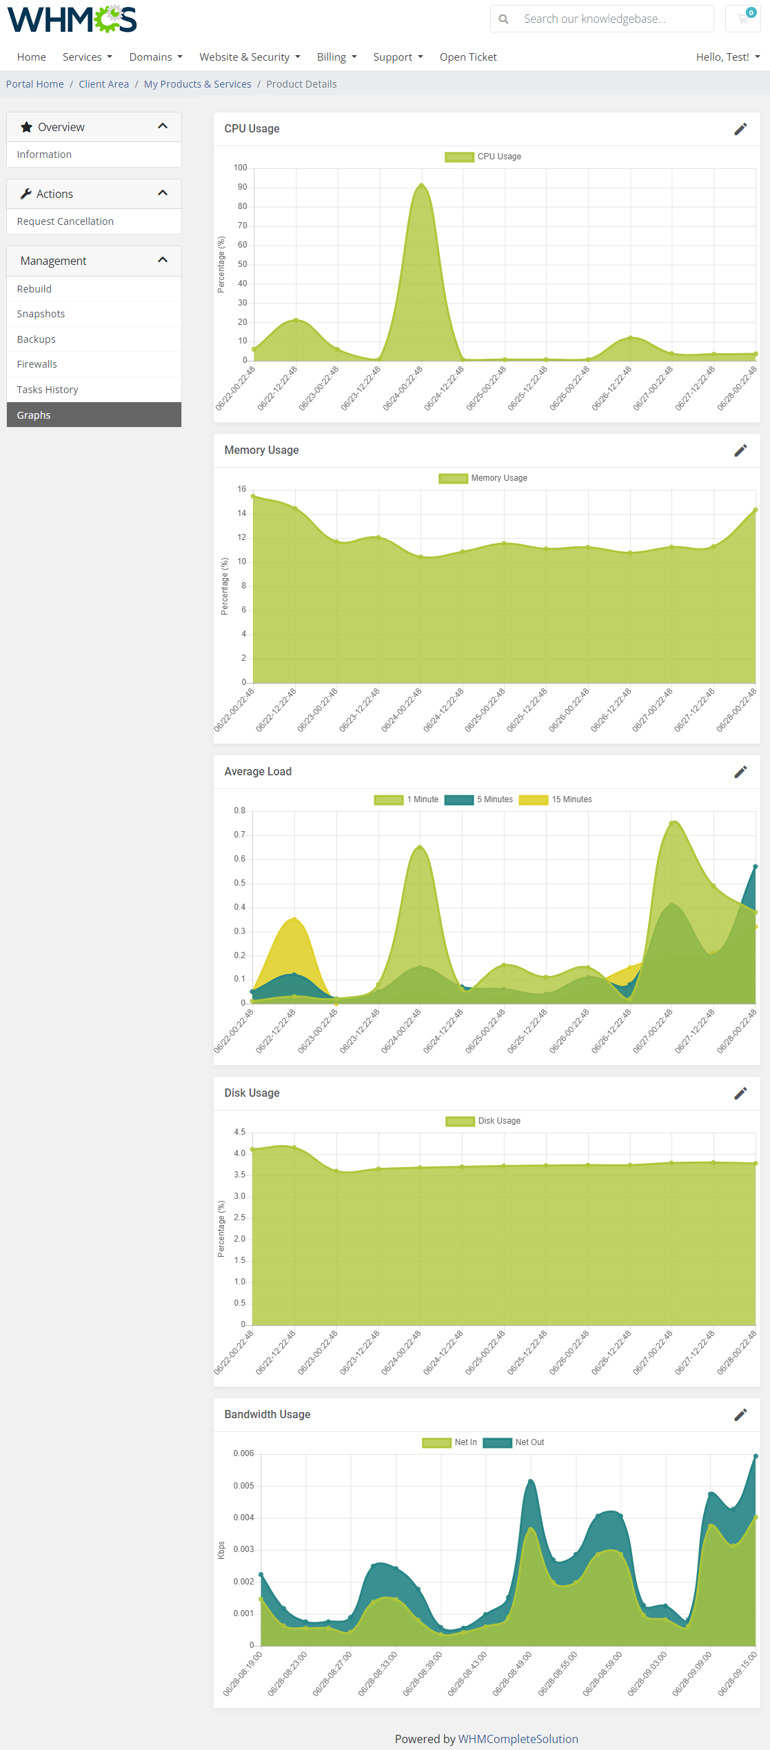Click the Disk Usage edit pencil icon
The image size is (770, 1750).
pyautogui.click(x=740, y=1093)
